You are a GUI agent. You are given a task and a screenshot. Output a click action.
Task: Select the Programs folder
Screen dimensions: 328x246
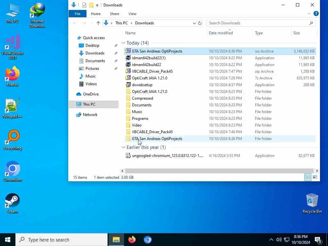[x=220, y=119]
